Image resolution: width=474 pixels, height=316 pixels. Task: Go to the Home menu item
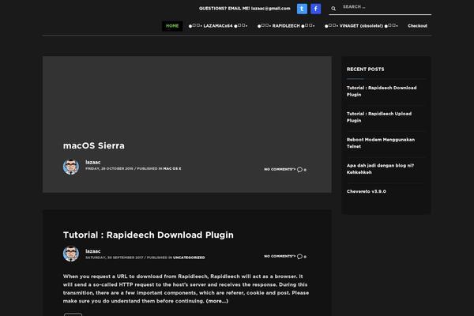click(x=172, y=26)
